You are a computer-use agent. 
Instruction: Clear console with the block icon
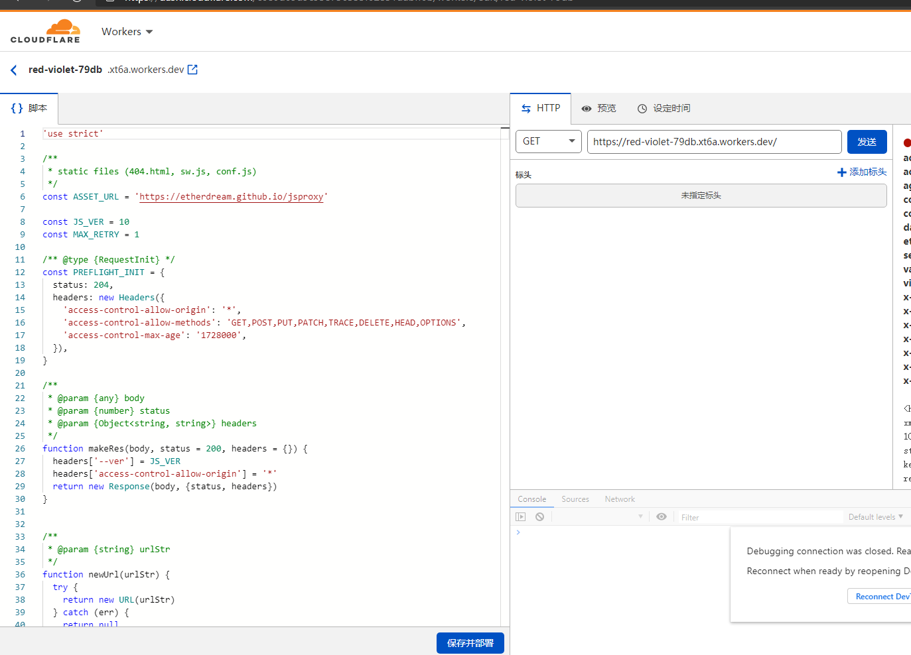tap(540, 517)
